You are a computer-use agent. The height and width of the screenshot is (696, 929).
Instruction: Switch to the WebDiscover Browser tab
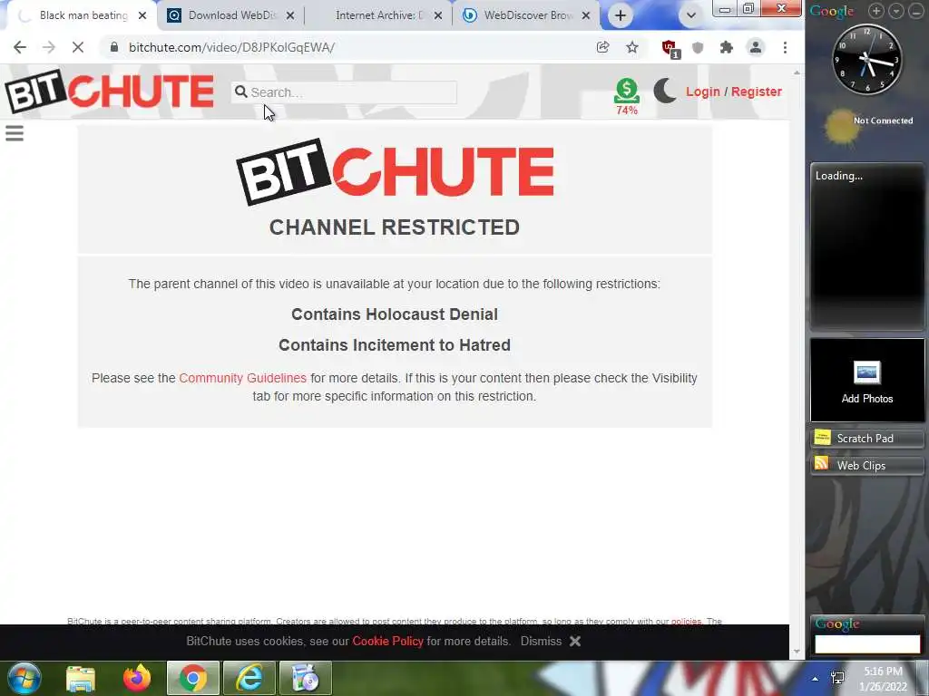click(x=527, y=15)
